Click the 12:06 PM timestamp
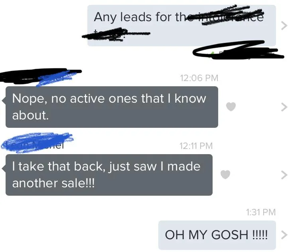288x252 pixels. point(199,78)
